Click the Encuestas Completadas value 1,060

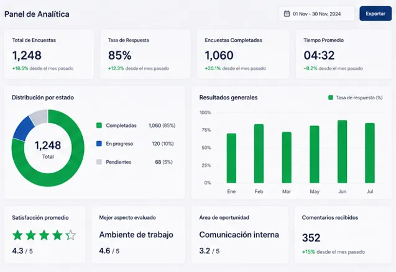pyautogui.click(x=219, y=55)
